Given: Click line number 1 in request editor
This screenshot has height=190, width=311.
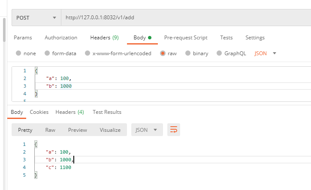Looking at the screenshot, I should tap(24, 71).
